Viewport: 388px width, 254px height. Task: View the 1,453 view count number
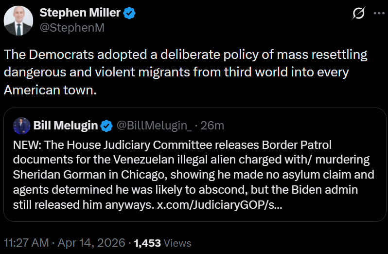pyautogui.click(x=147, y=243)
